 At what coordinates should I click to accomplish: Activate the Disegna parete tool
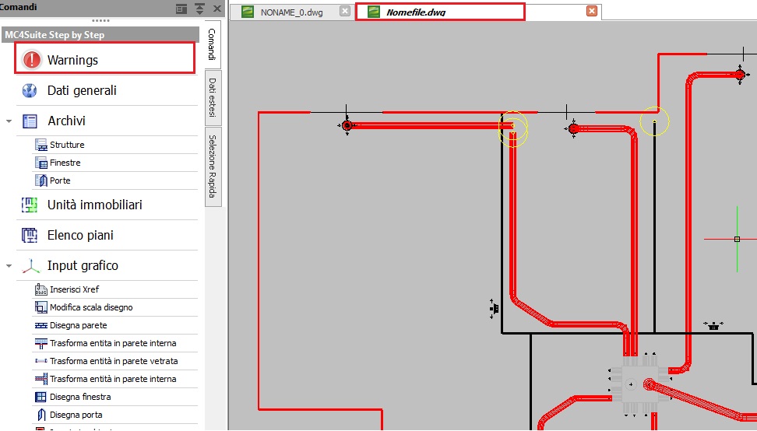pyautogui.click(x=78, y=325)
